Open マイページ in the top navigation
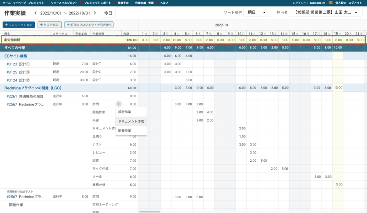This screenshot has height=213, width=367. click(x=19, y=3)
